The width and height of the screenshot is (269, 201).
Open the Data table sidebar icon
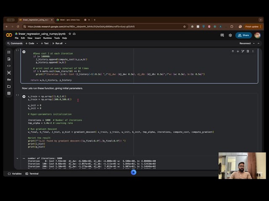9,93
